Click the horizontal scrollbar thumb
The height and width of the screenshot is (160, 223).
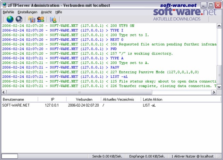[79, 92]
